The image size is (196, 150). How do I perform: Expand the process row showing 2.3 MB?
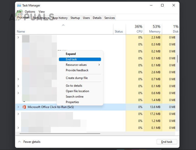click(18, 37)
